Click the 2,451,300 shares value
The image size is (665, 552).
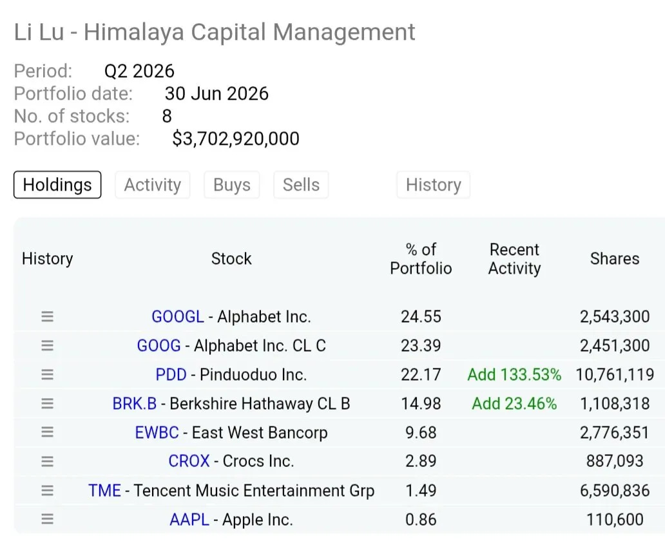(615, 345)
